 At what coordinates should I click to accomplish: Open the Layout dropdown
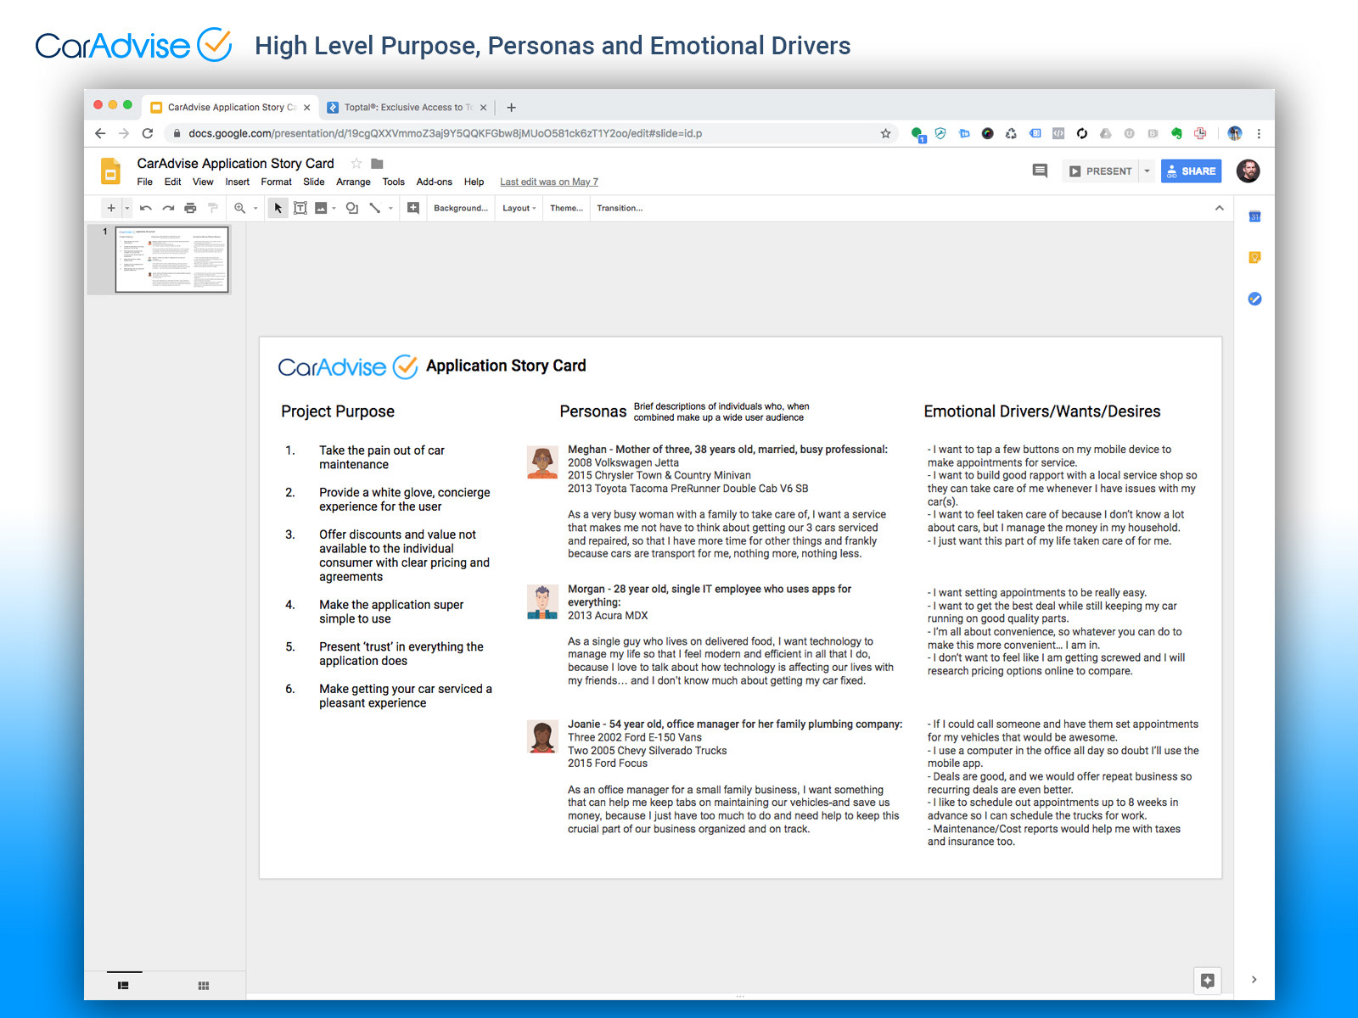click(x=519, y=208)
